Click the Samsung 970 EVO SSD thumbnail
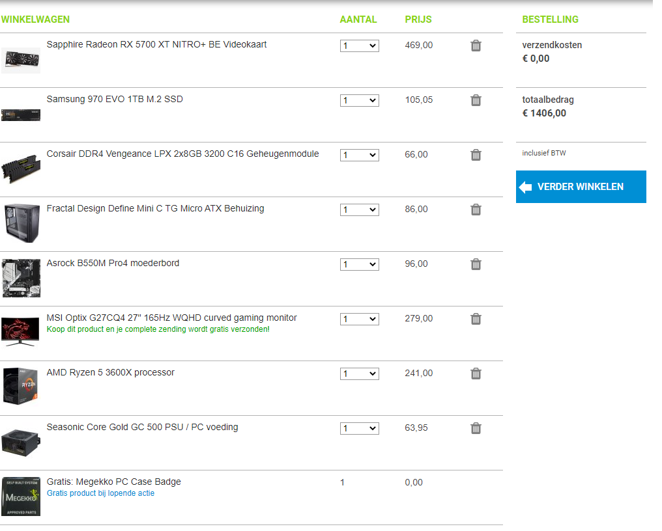The image size is (662, 531). 21,115
